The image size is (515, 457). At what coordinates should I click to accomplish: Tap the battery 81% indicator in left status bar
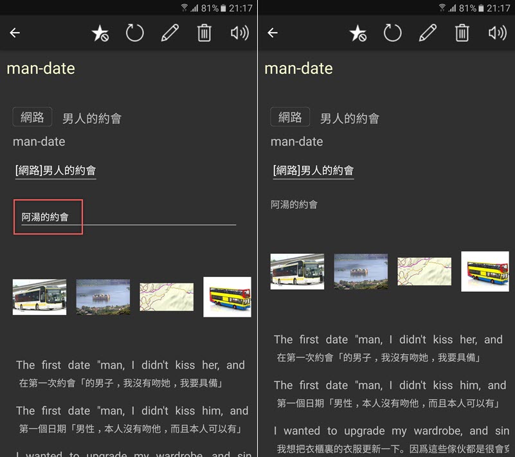[213, 8]
